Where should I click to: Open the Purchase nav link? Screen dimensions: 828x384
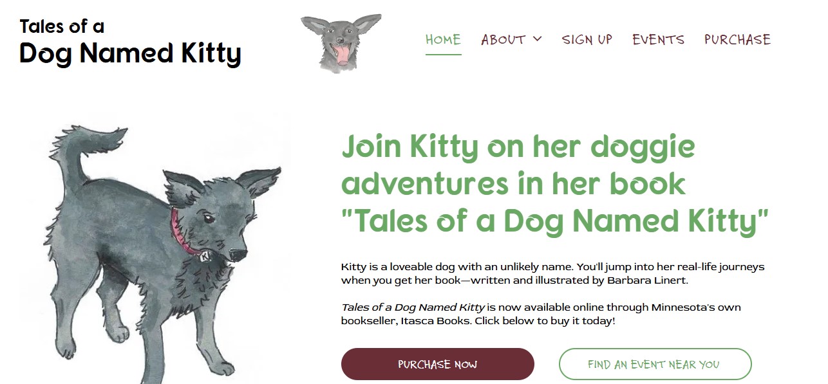pos(737,40)
